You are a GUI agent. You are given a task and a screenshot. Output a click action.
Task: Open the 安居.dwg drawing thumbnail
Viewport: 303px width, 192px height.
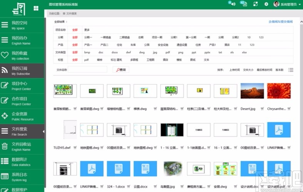point(225,169)
